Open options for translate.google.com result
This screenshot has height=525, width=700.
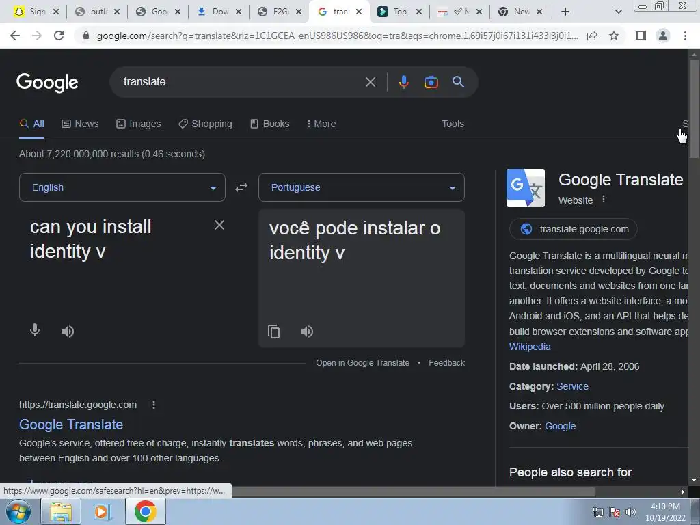point(154,405)
